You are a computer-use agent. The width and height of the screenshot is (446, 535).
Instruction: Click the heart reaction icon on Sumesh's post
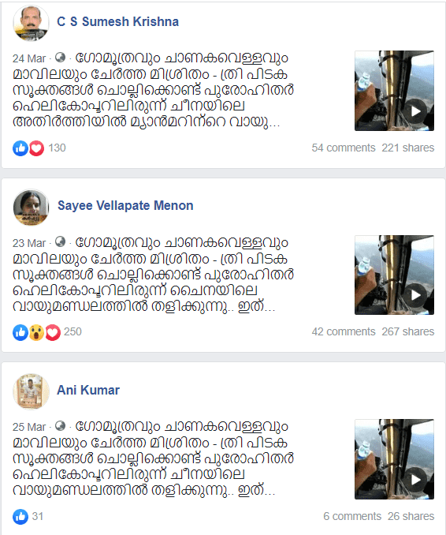tap(36, 148)
